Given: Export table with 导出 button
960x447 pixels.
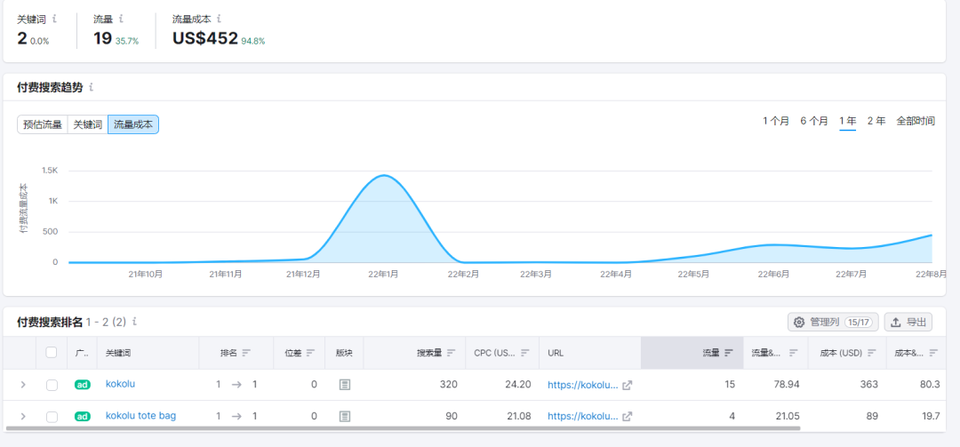Looking at the screenshot, I should [908, 322].
